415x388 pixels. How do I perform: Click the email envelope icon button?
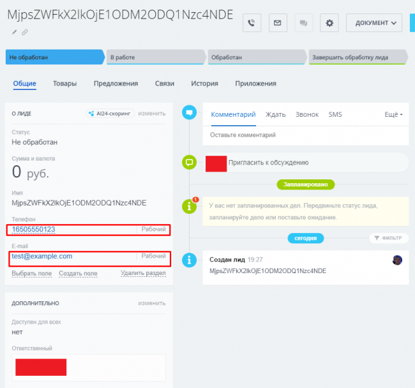(x=278, y=23)
